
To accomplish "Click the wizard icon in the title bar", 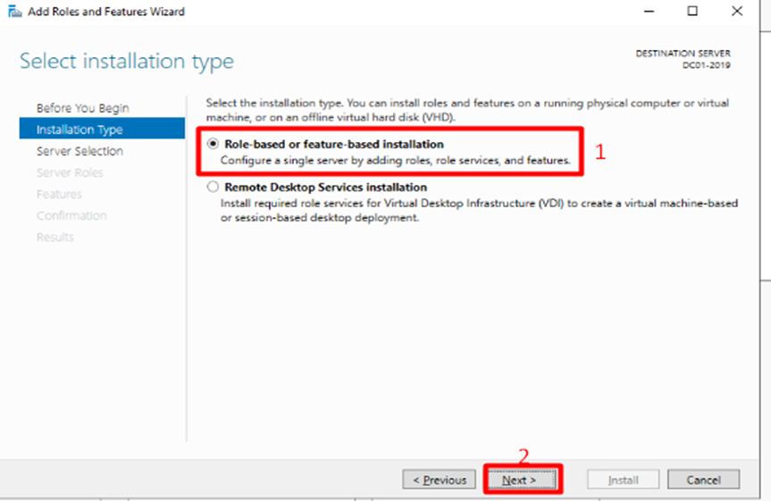I will click(x=14, y=12).
